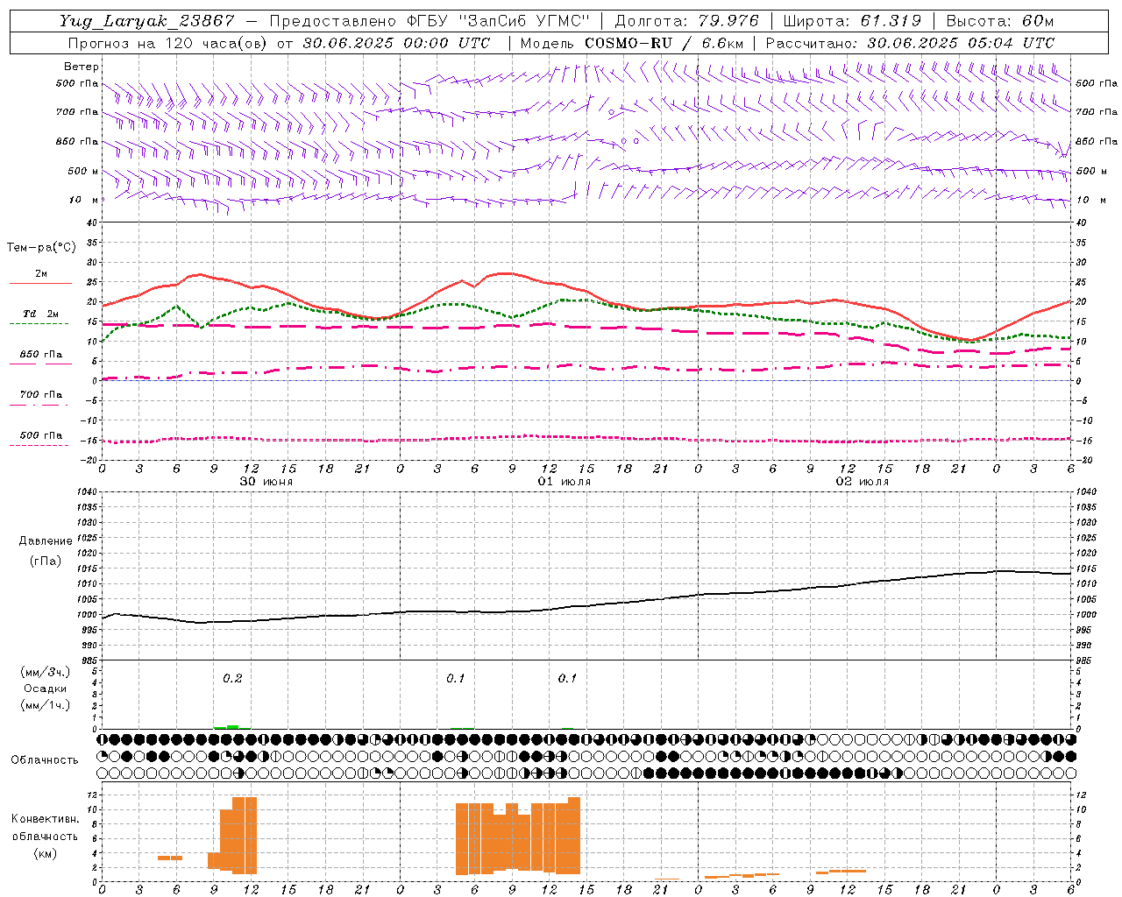Viewport: 1122px width, 897px height.
Task: Click the 01 июля date label
Action: (565, 482)
